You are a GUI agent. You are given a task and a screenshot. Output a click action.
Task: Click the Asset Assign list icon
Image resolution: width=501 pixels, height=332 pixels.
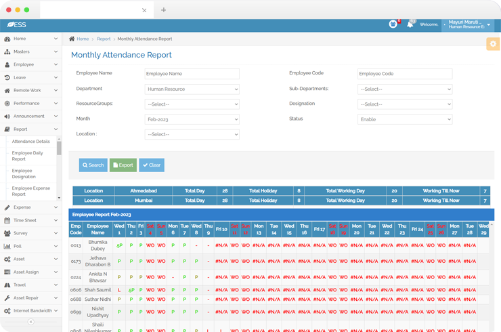click(7, 272)
